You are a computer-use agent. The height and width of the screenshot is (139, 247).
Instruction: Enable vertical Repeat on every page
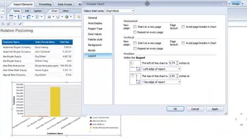(135, 48)
